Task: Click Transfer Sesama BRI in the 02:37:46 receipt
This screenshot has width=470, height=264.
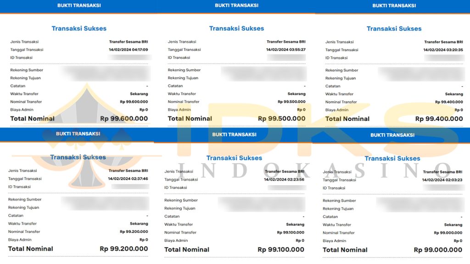Action: [129, 170]
